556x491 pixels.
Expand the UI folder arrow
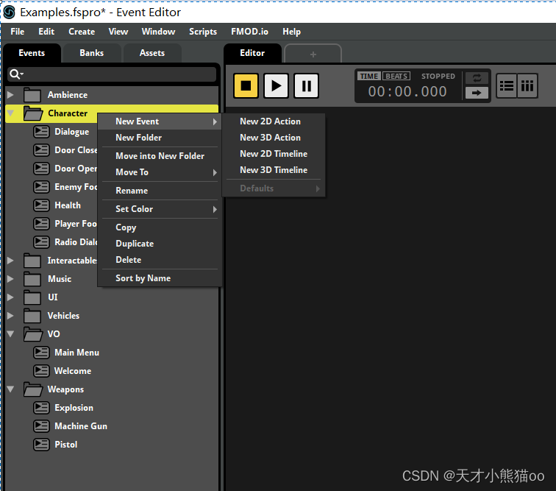[10, 297]
